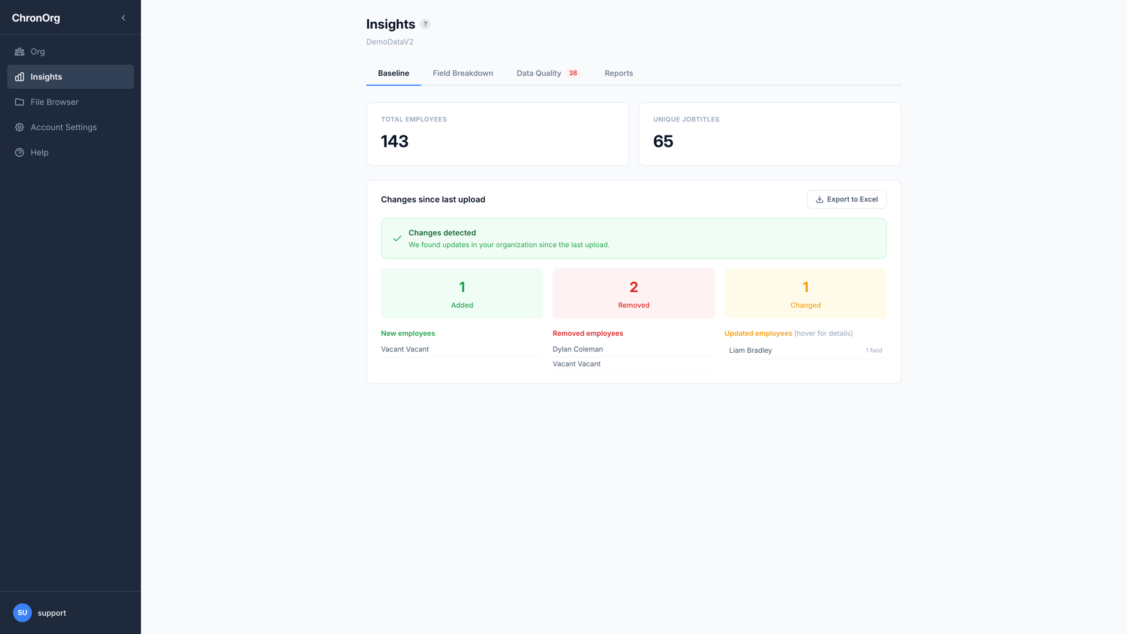This screenshot has width=1127, height=634.
Task: Click the 143 employee count value
Action: pyautogui.click(x=394, y=141)
